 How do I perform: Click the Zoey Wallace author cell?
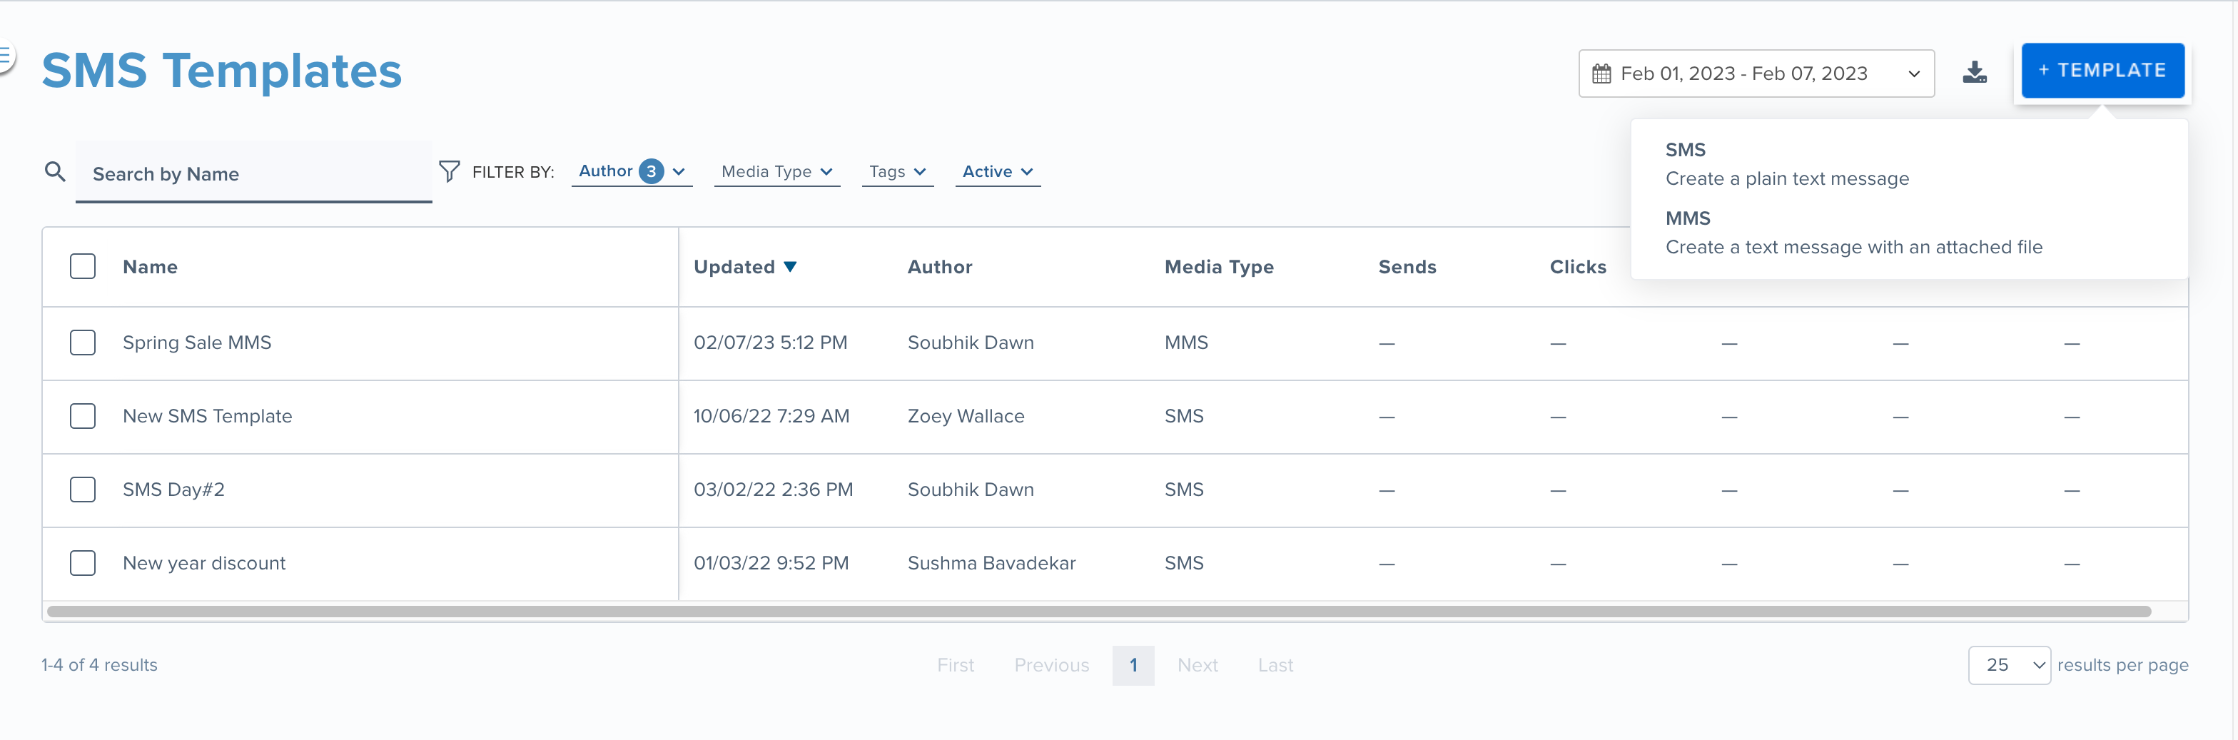(x=966, y=416)
